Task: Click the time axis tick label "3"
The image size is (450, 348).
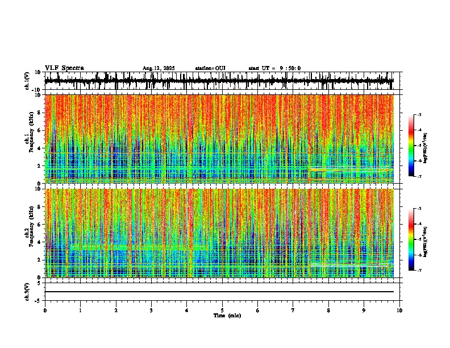Action: (x=151, y=310)
